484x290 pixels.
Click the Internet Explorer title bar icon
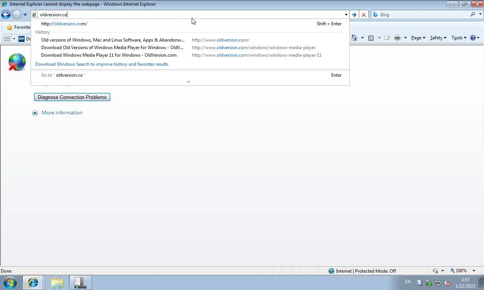point(4,4)
